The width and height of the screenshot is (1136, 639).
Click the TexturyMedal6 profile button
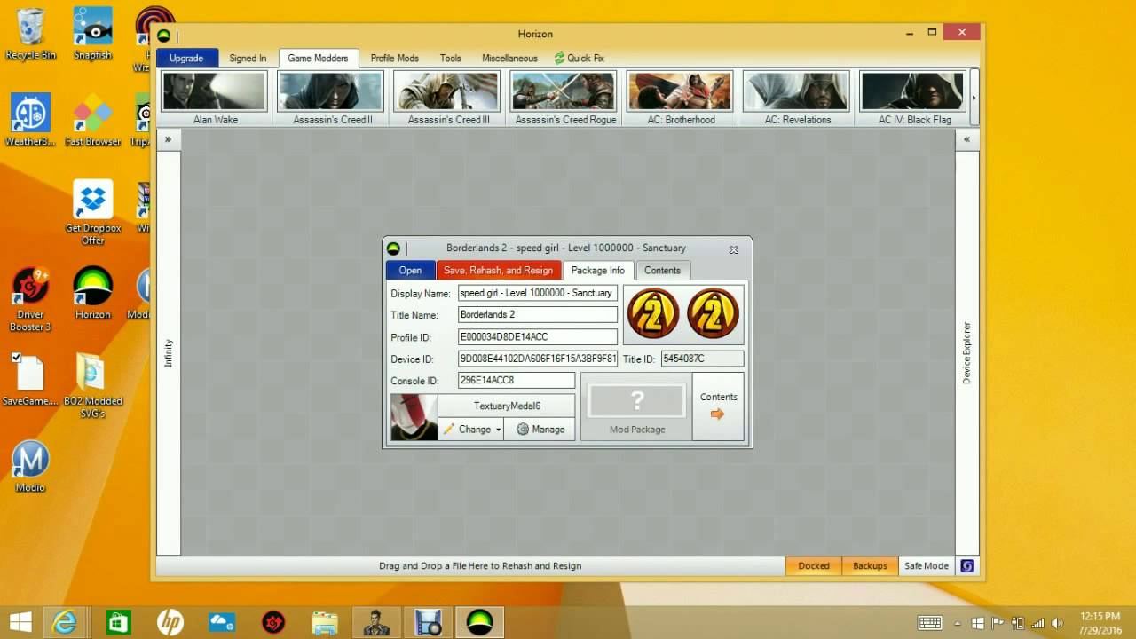[x=507, y=406]
